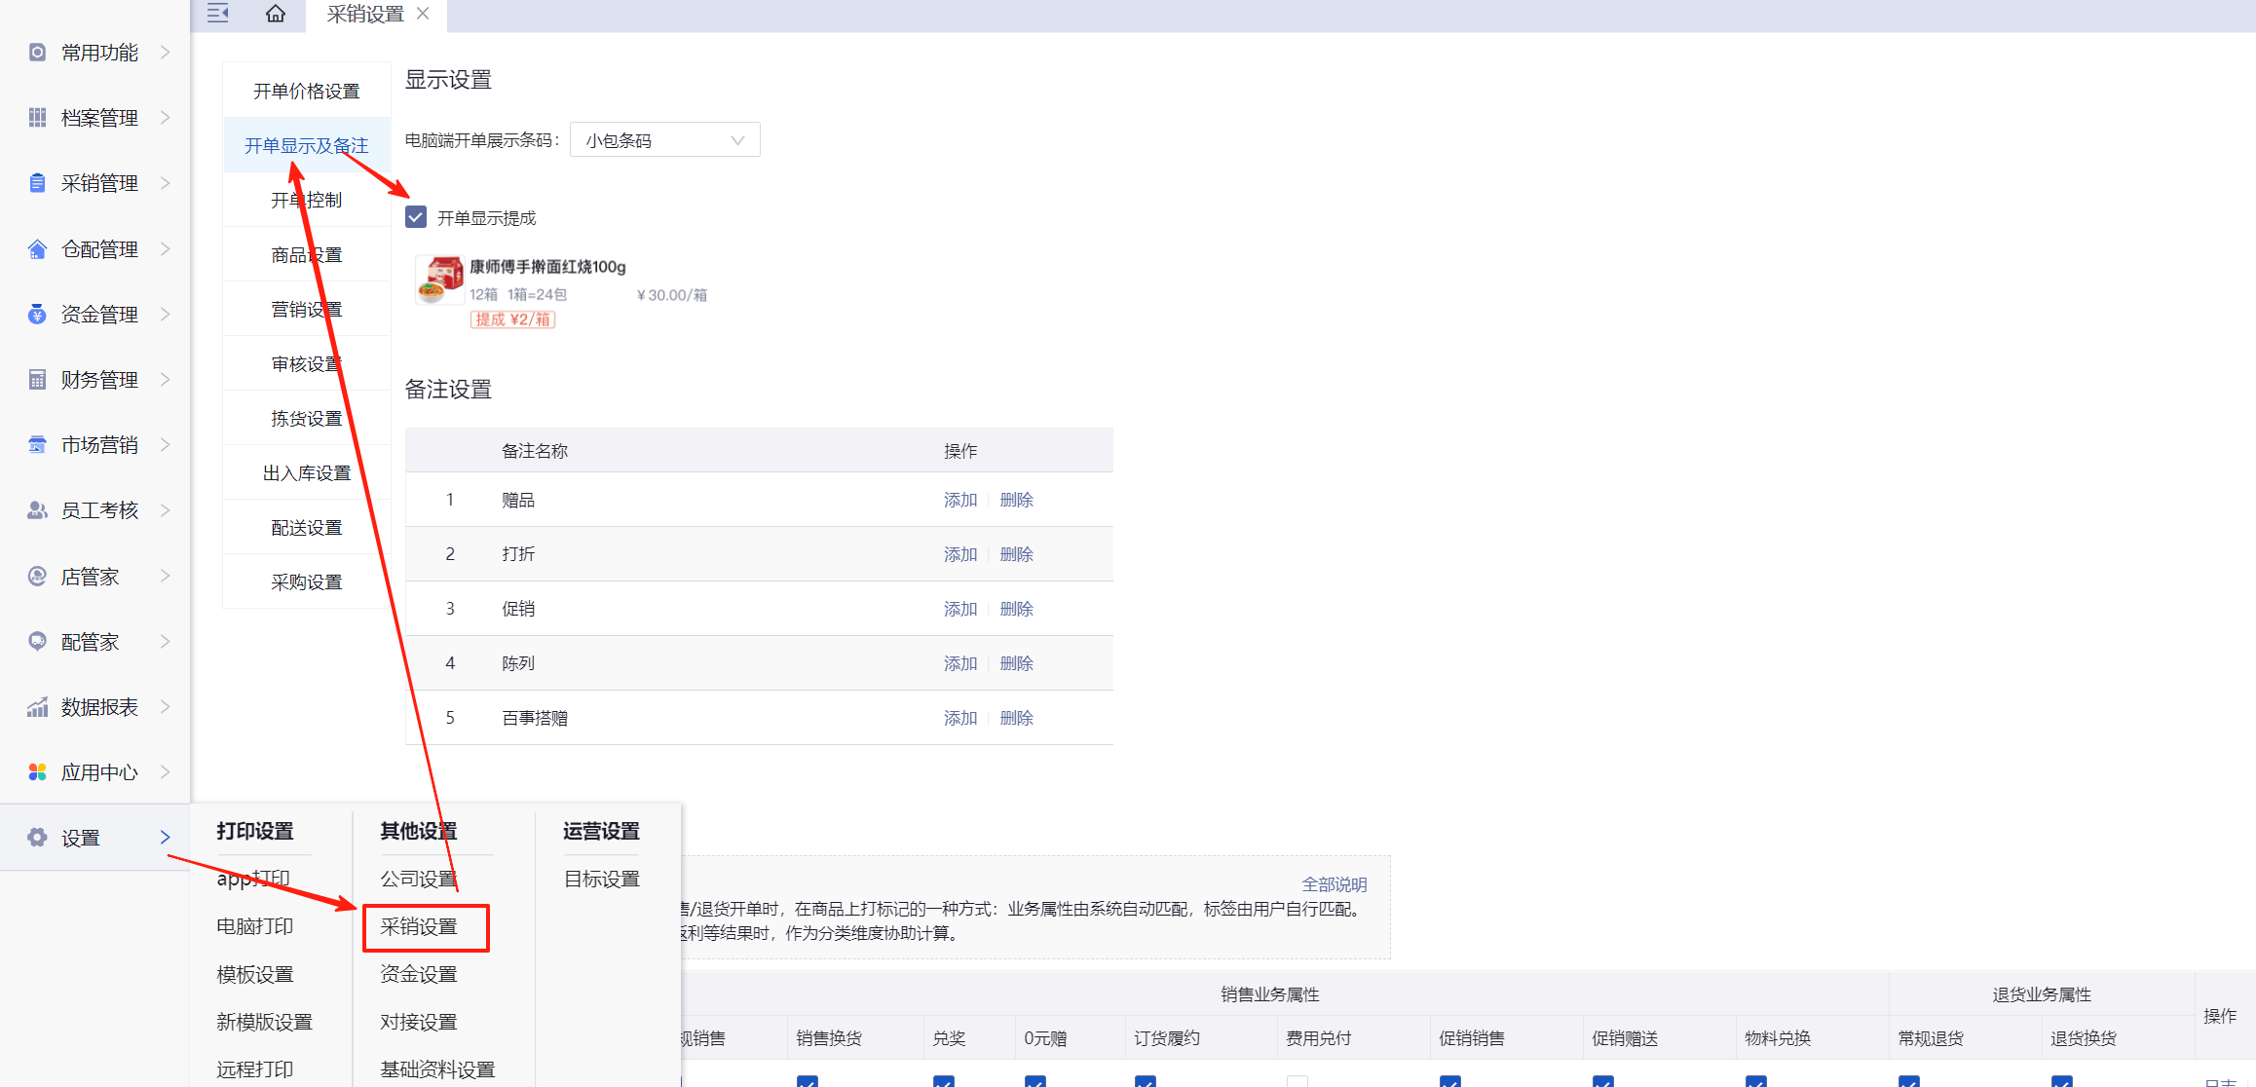This screenshot has height=1087, width=2256.
Task: Click the home icon in tab bar
Action: click(276, 14)
